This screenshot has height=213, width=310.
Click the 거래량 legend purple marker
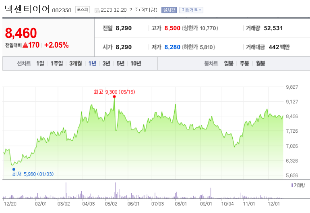click(x=292, y=185)
